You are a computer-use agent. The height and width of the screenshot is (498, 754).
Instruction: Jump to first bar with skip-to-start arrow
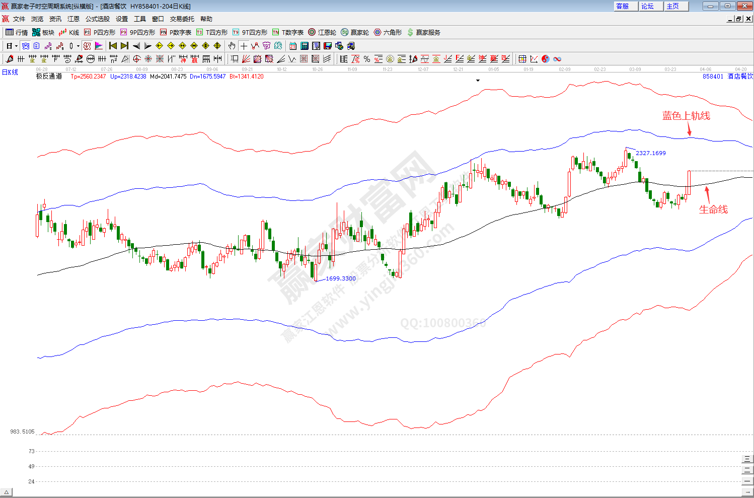113,46
